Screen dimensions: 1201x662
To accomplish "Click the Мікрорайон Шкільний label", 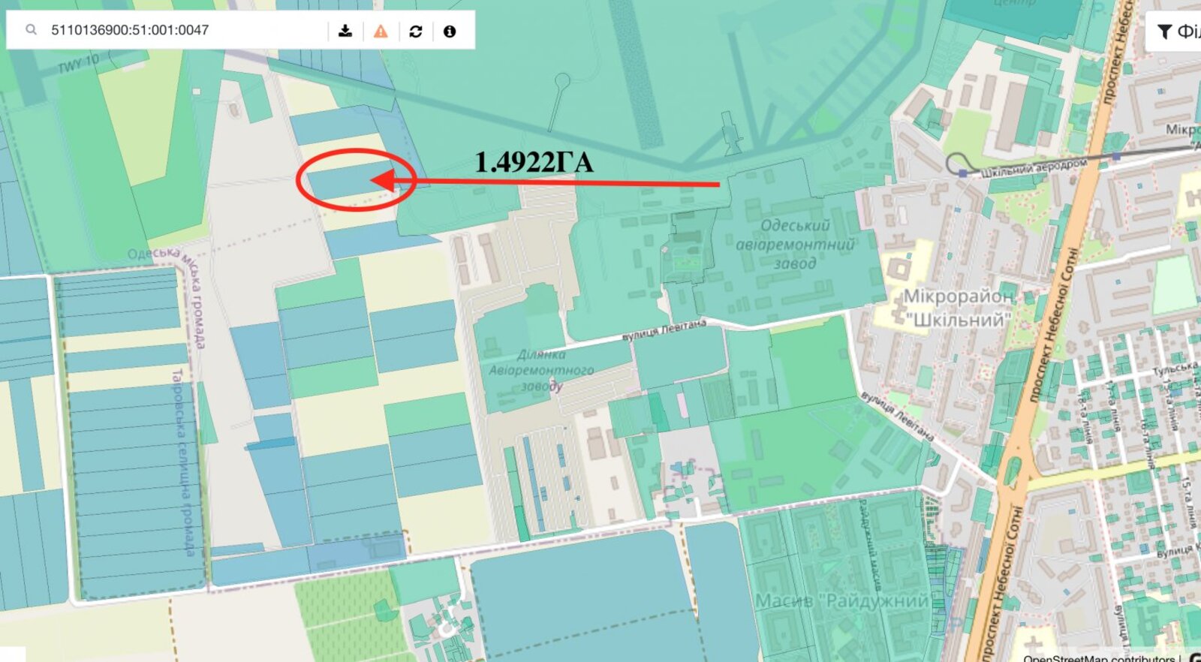I will coord(957,308).
